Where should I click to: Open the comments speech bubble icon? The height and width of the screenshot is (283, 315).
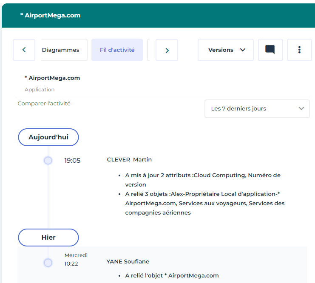point(270,50)
